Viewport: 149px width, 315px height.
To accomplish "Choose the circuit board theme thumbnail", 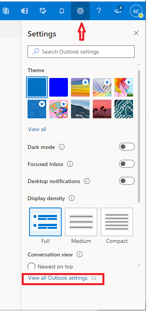I will [x=124, y=109].
